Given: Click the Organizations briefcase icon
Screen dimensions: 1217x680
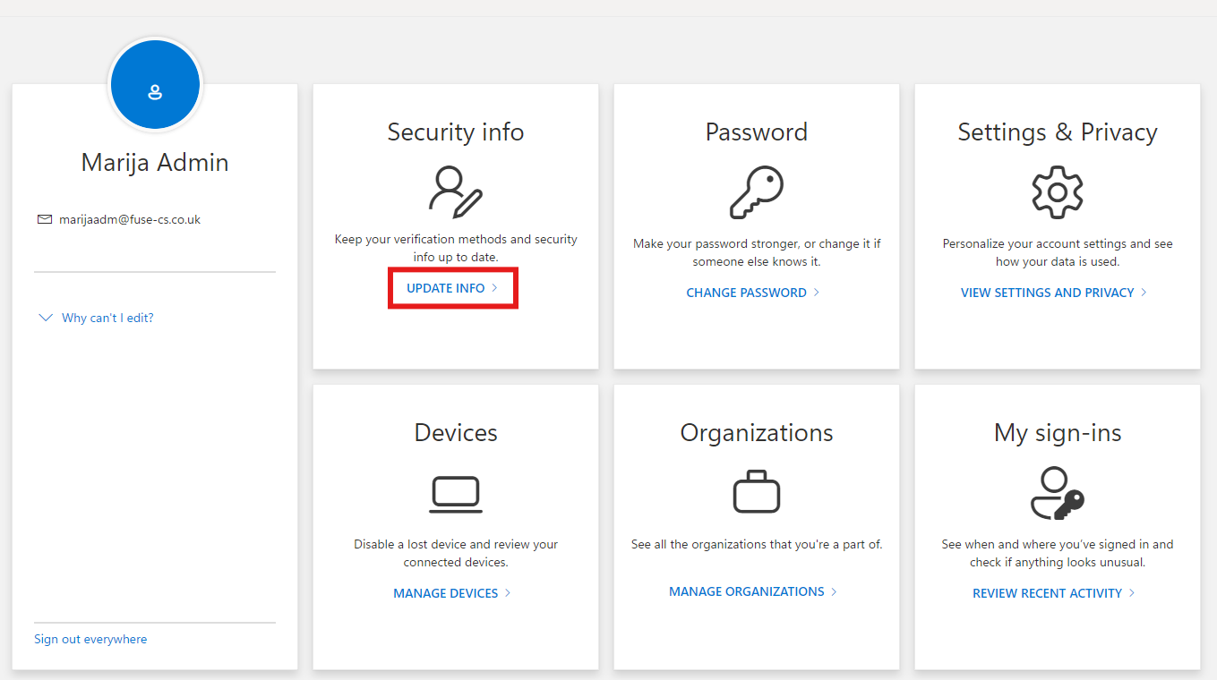Looking at the screenshot, I should (757, 490).
